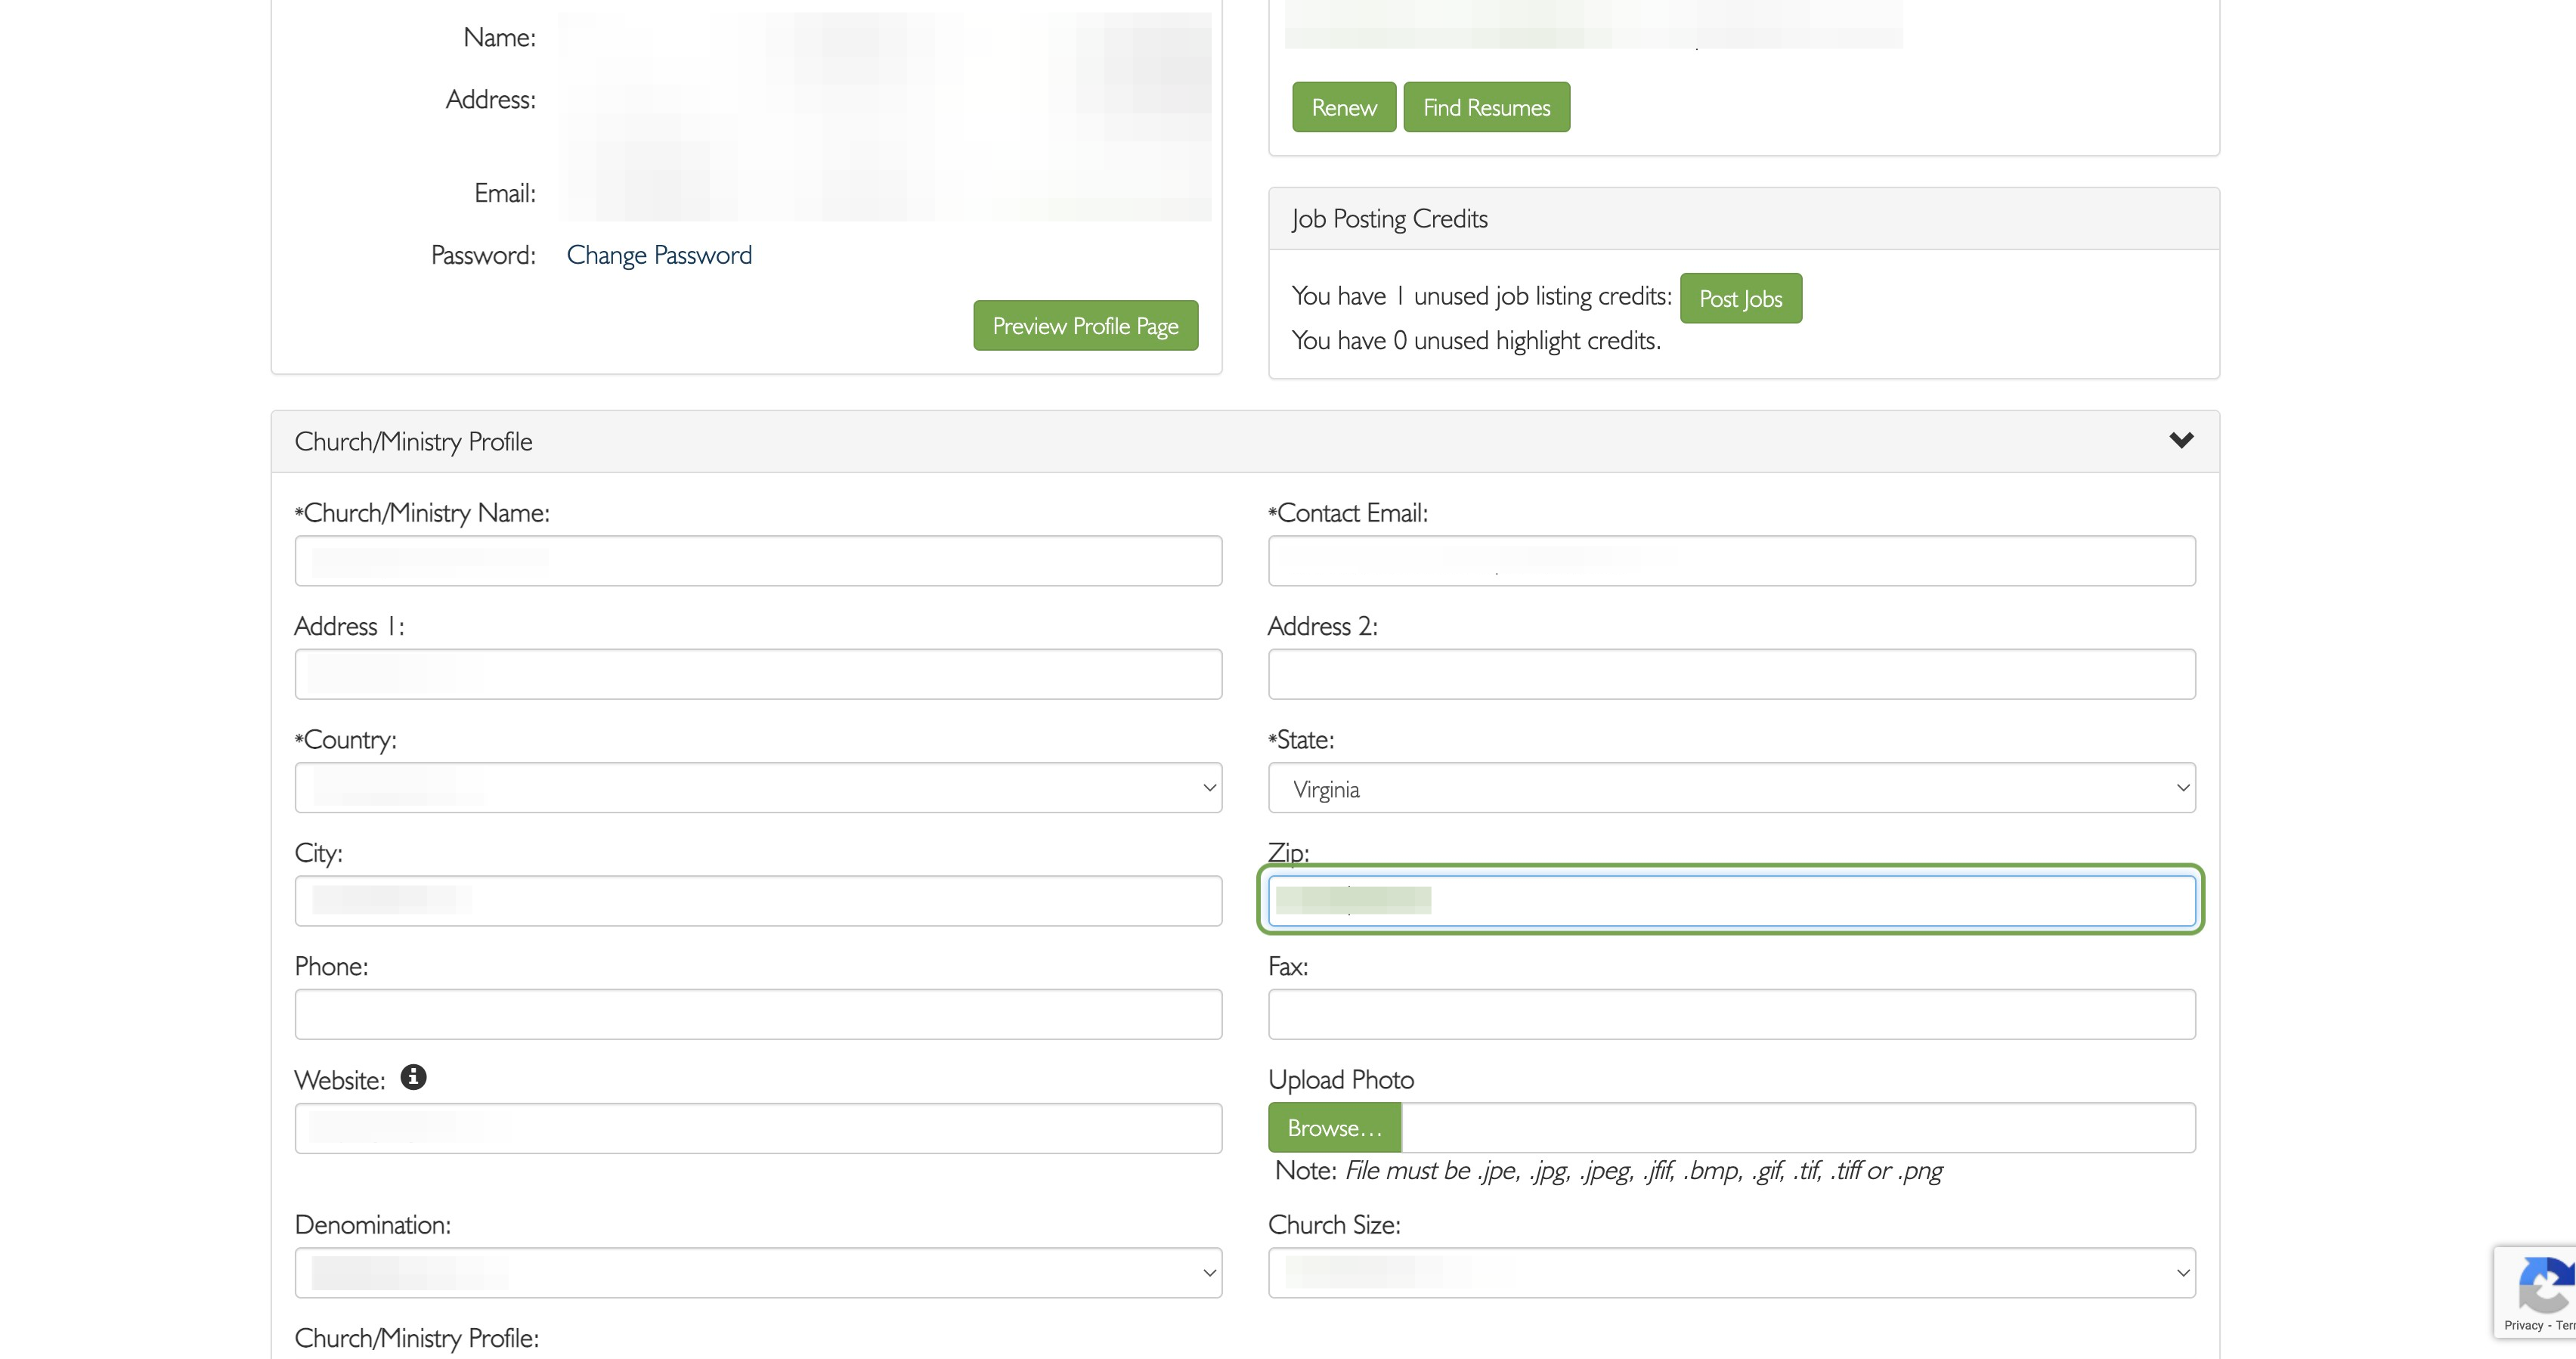Click the Website info icon
2576x1359 pixels.
click(x=413, y=1077)
